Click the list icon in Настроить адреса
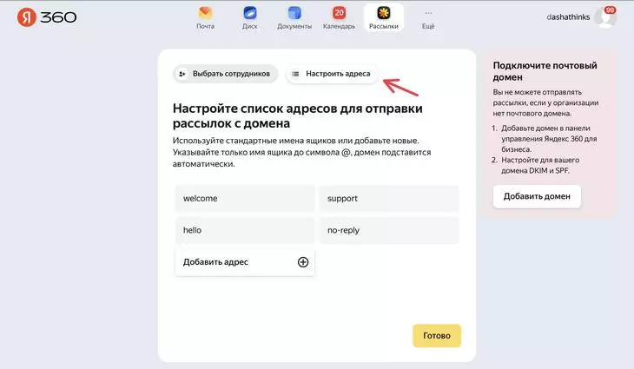The image size is (634, 369). coord(295,74)
